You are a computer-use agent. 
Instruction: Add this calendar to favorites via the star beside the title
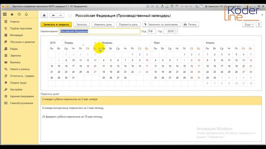point(70,16)
